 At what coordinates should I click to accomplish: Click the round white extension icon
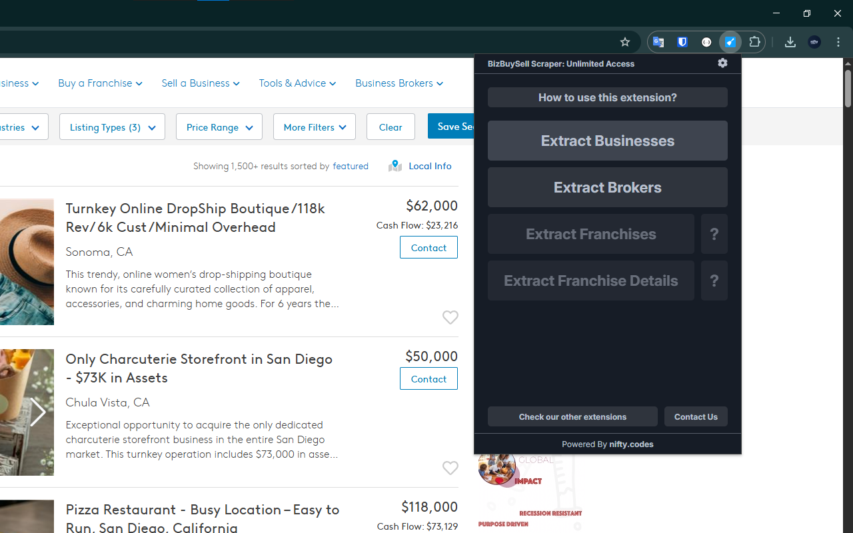pyautogui.click(x=706, y=42)
